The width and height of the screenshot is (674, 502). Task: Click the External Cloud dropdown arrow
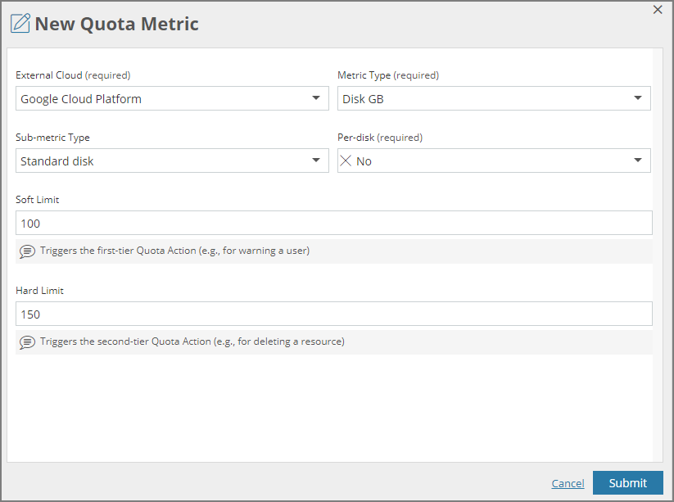pyautogui.click(x=316, y=97)
